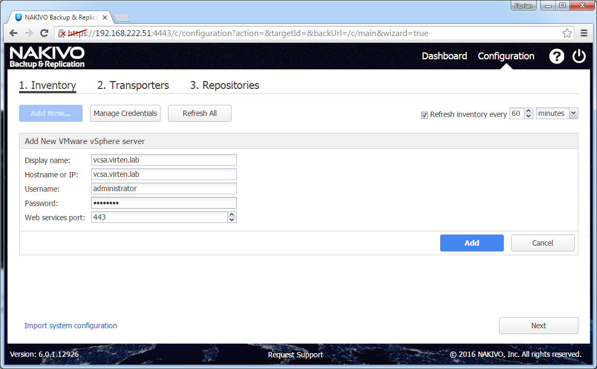Click the browser forward arrow
Screen dimensions: 597x369
tap(29, 33)
